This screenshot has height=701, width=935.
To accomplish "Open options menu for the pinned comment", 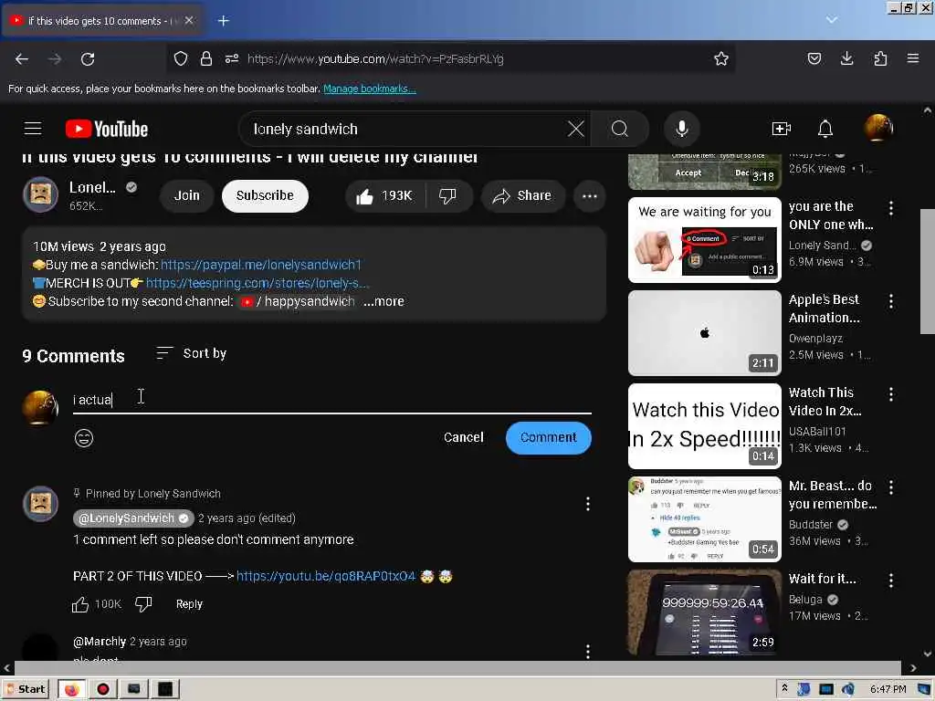I will click(588, 504).
